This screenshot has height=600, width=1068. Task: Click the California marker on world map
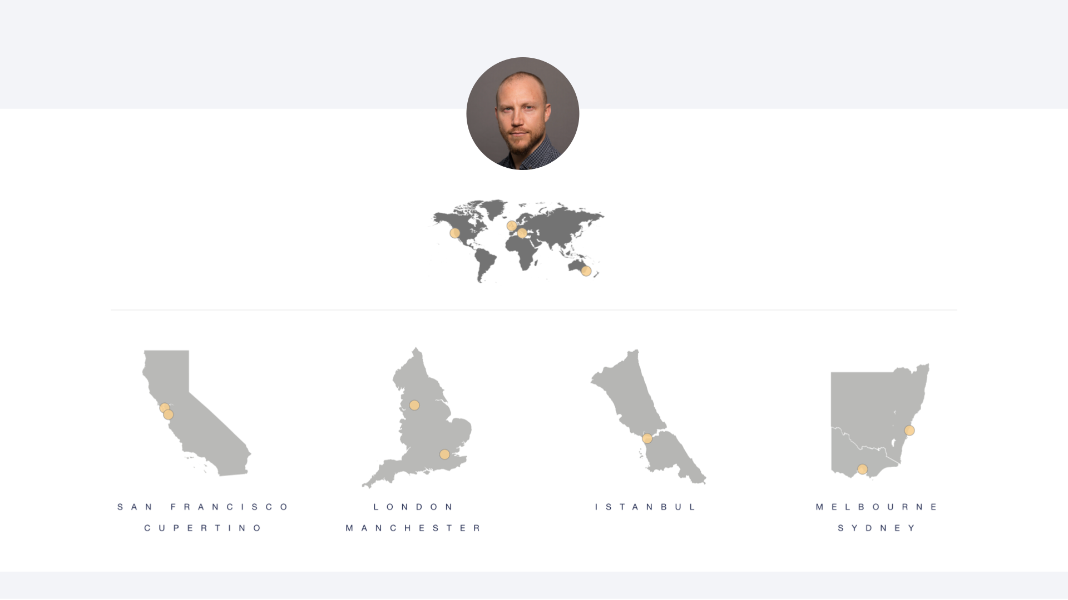455,233
